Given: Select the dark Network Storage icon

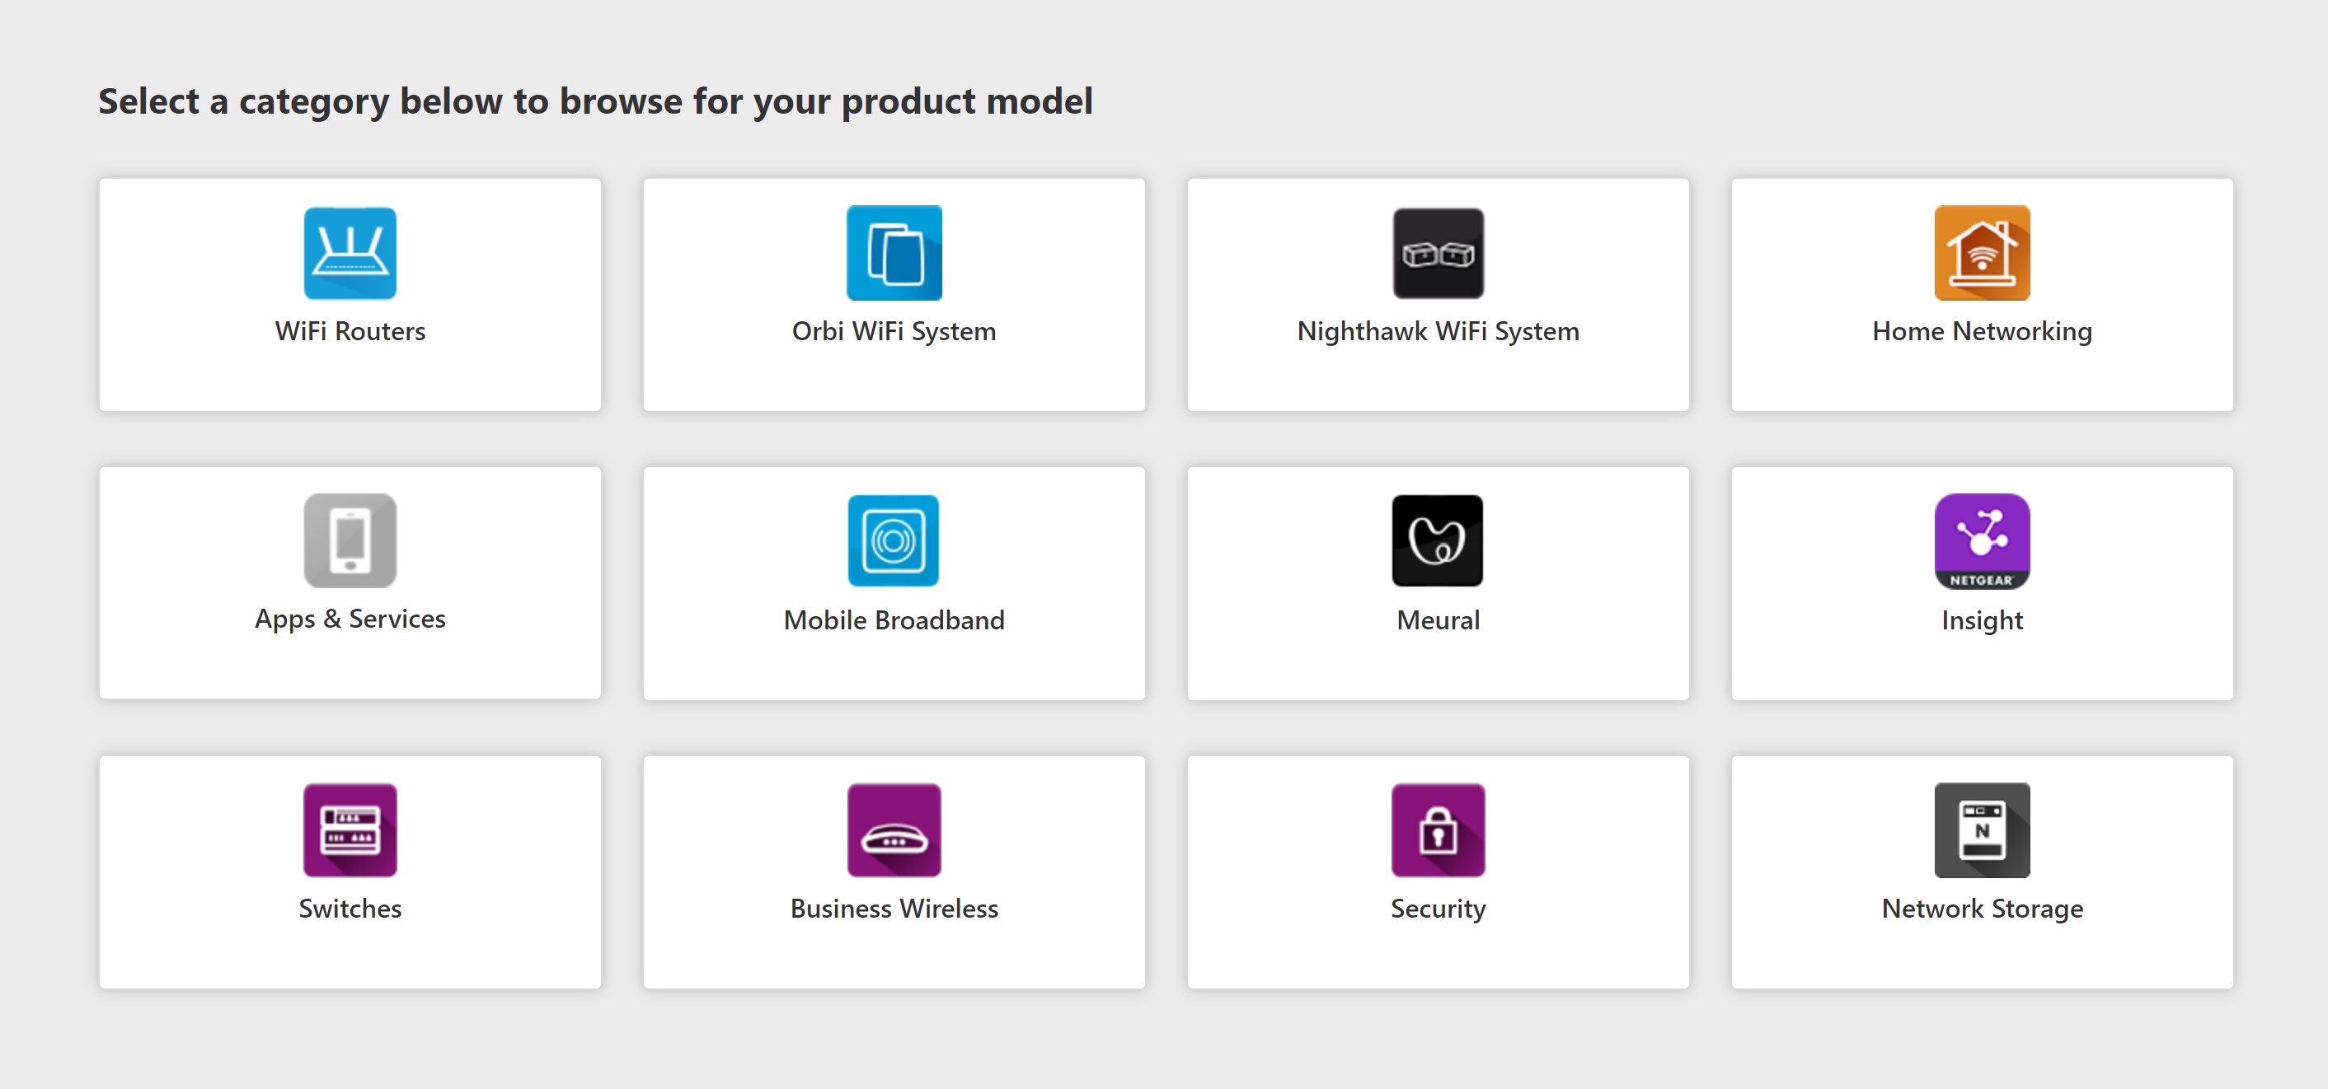Looking at the screenshot, I should coord(1981,829).
